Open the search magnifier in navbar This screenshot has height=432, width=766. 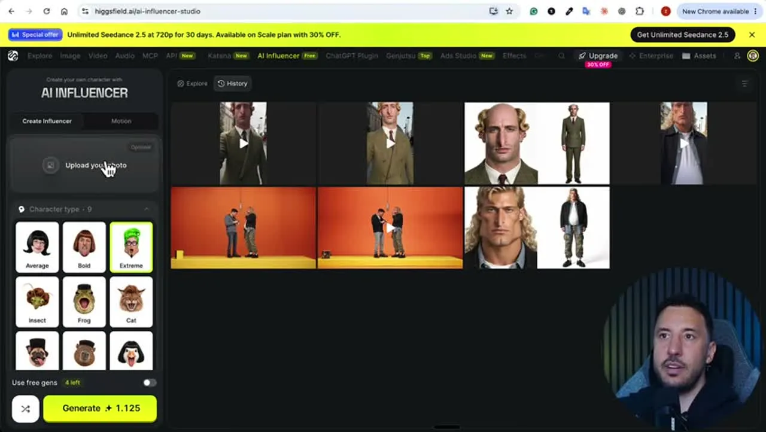coord(561,56)
